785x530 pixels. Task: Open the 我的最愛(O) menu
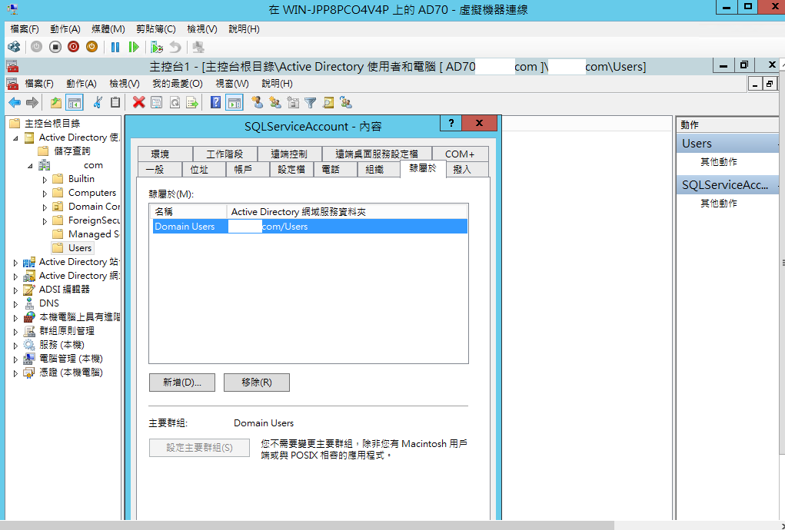coord(178,84)
